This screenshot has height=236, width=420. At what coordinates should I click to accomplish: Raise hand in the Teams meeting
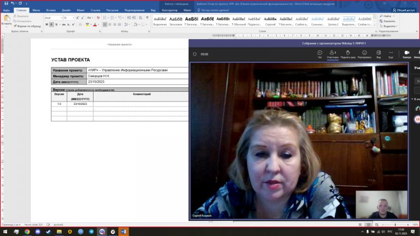click(x=348, y=54)
